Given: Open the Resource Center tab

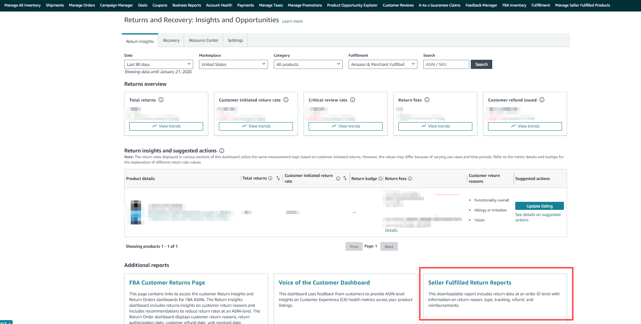Looking at the screenshot, I should pos(204,41).
